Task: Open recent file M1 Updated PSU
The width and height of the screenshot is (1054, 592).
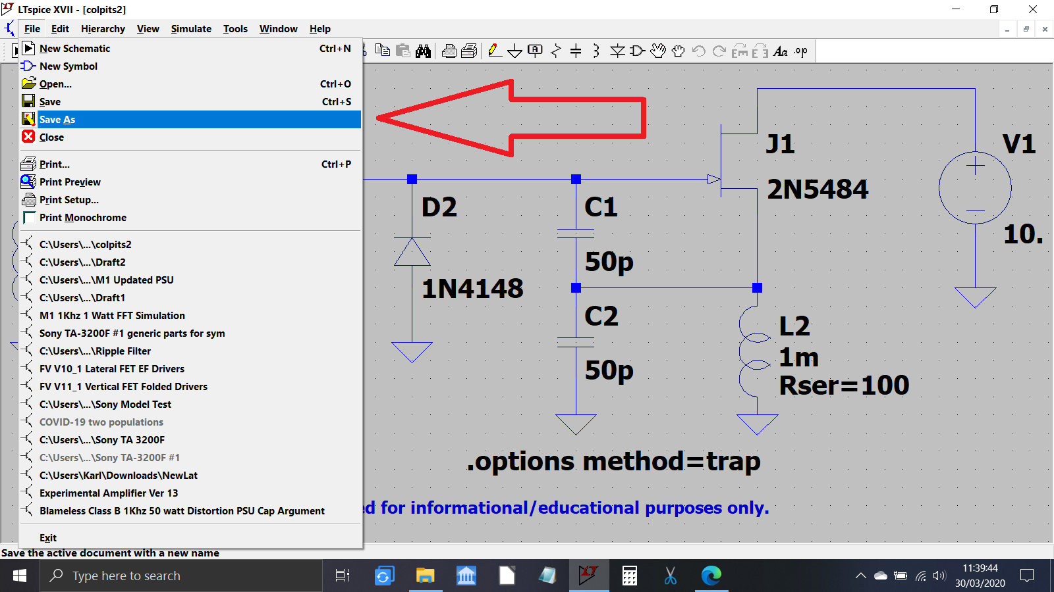Action: [191, 280]
